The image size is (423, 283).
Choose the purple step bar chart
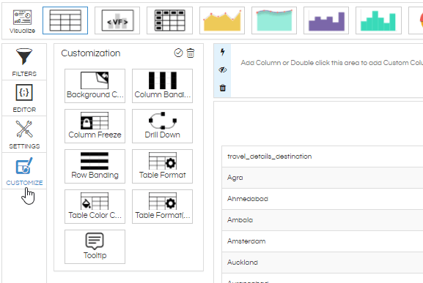[326, 20]
